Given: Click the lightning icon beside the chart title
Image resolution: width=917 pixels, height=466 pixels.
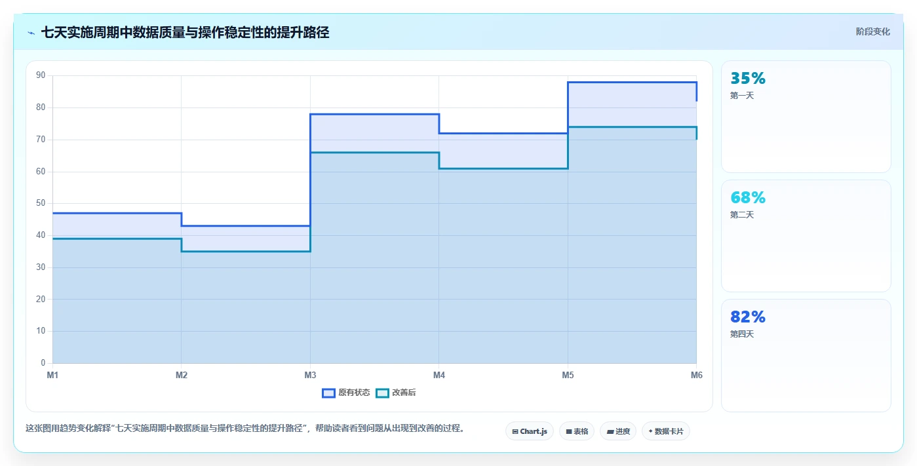Looking at the screenshot, I should [31, 33].
